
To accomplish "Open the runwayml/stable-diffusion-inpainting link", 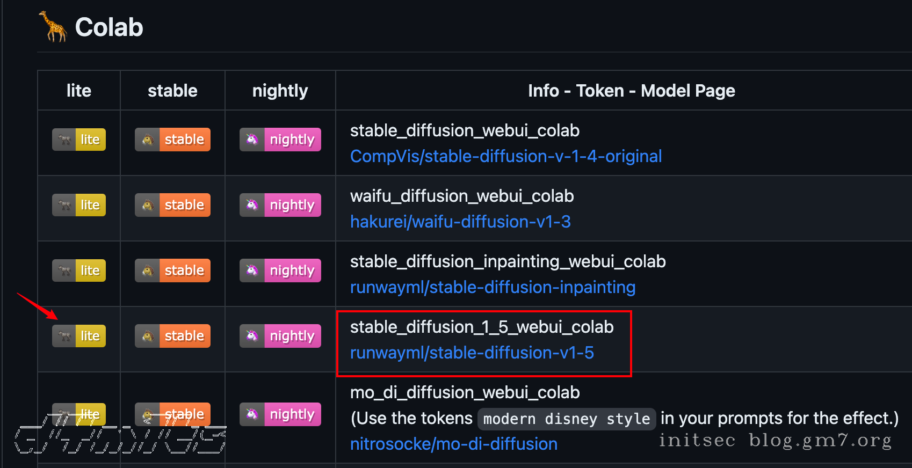I will pos(493,287).
